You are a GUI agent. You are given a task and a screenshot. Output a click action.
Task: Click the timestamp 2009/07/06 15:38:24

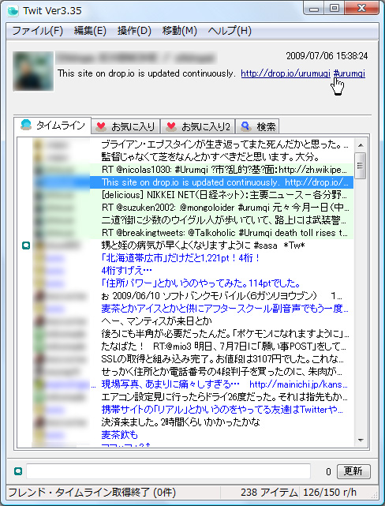click(327, 56)
